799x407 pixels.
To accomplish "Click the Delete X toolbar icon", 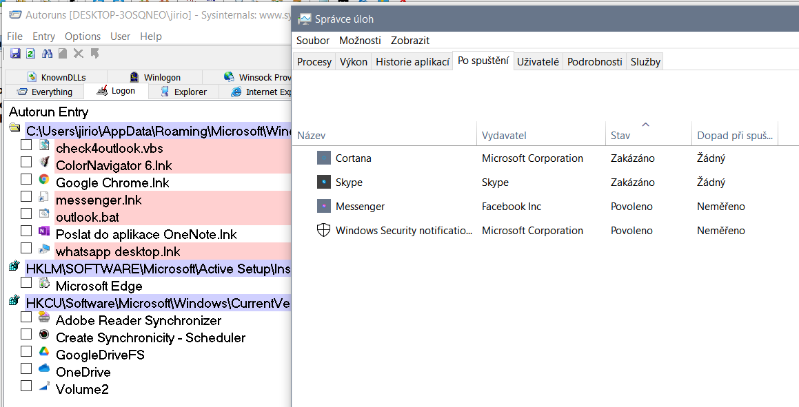I will click(x=79, y=54).
